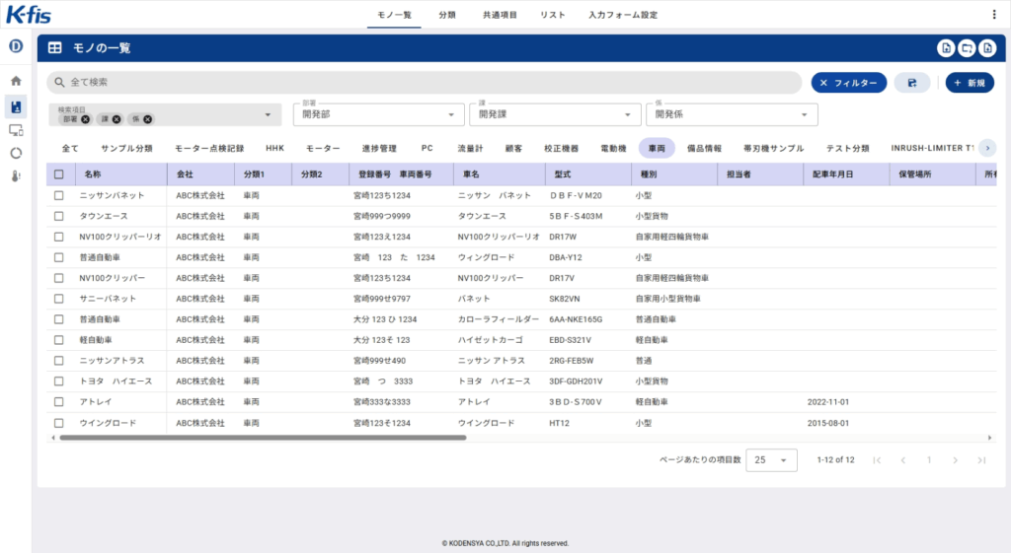Select the モーター点検記録 category tab
Image resolution: width=1011 pixels, height=553 pixels.
tap(209, 148)
